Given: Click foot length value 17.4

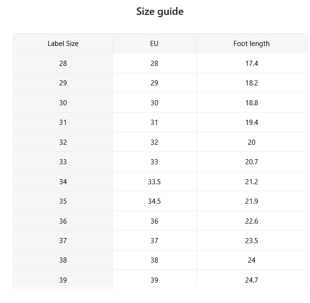Looking at the screenshot, I should pos(251,64).
